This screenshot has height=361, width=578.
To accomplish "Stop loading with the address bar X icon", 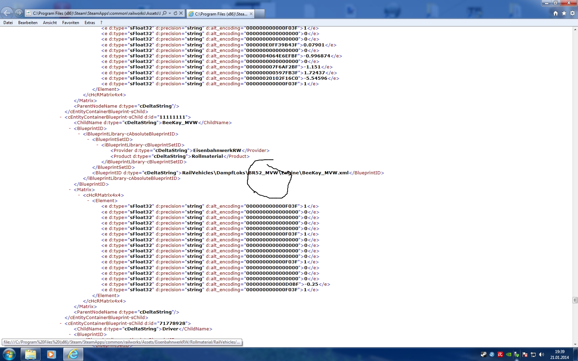I will coord(181,13).
